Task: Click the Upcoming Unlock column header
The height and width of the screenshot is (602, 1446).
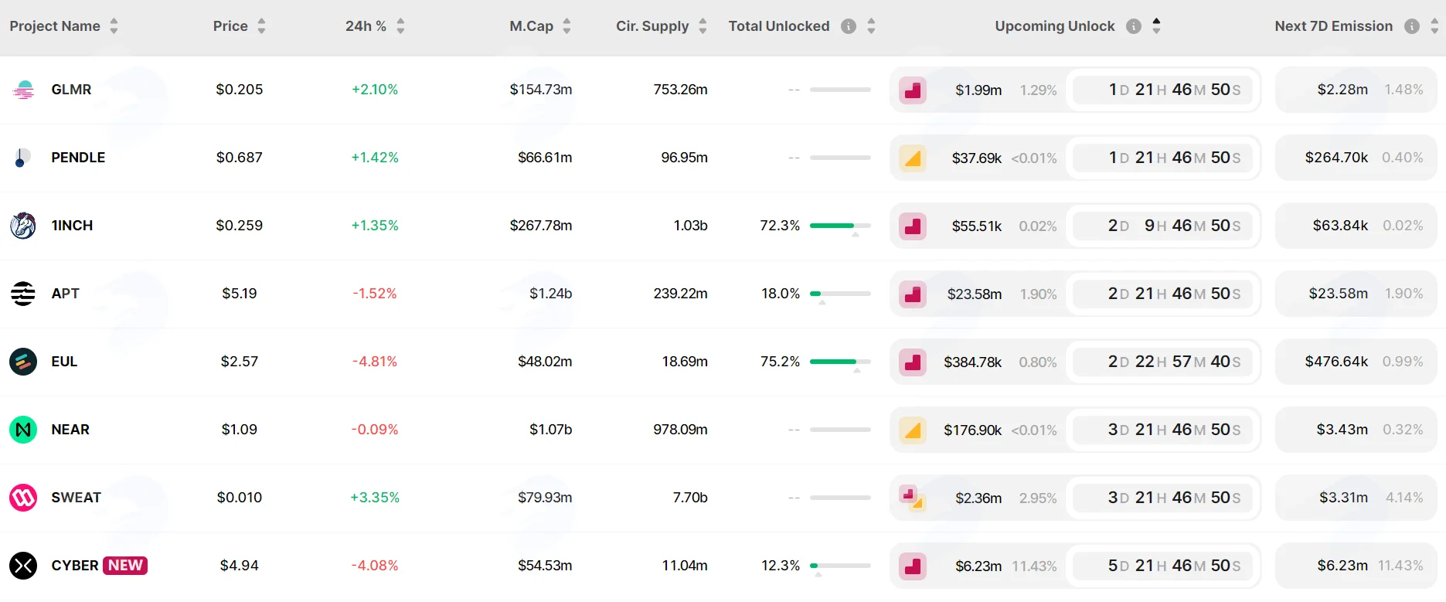Action: coord(1055,26)
